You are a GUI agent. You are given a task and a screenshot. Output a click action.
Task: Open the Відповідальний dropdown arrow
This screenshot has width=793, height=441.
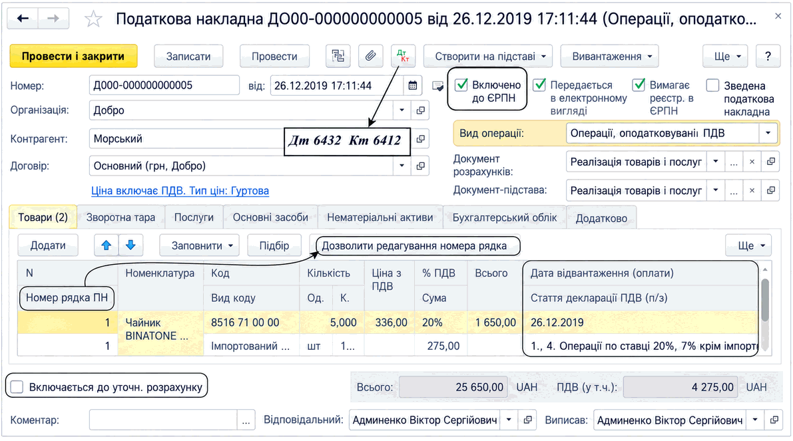[x=509, y=420]
